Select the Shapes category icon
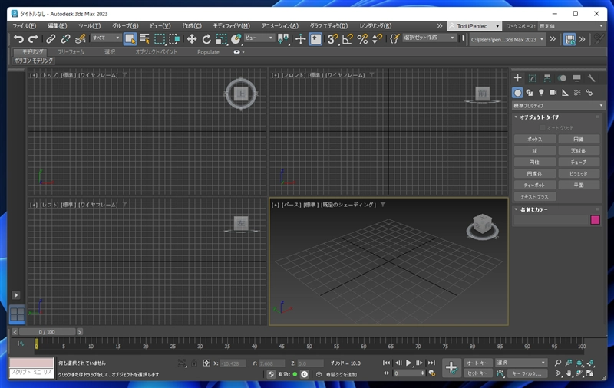614x388 pixels. click(530, 93)
